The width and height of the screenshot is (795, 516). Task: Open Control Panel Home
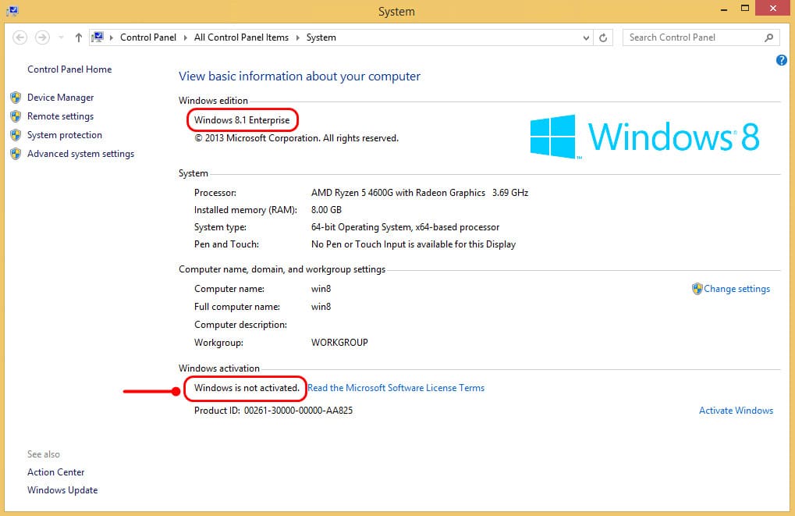69,69
